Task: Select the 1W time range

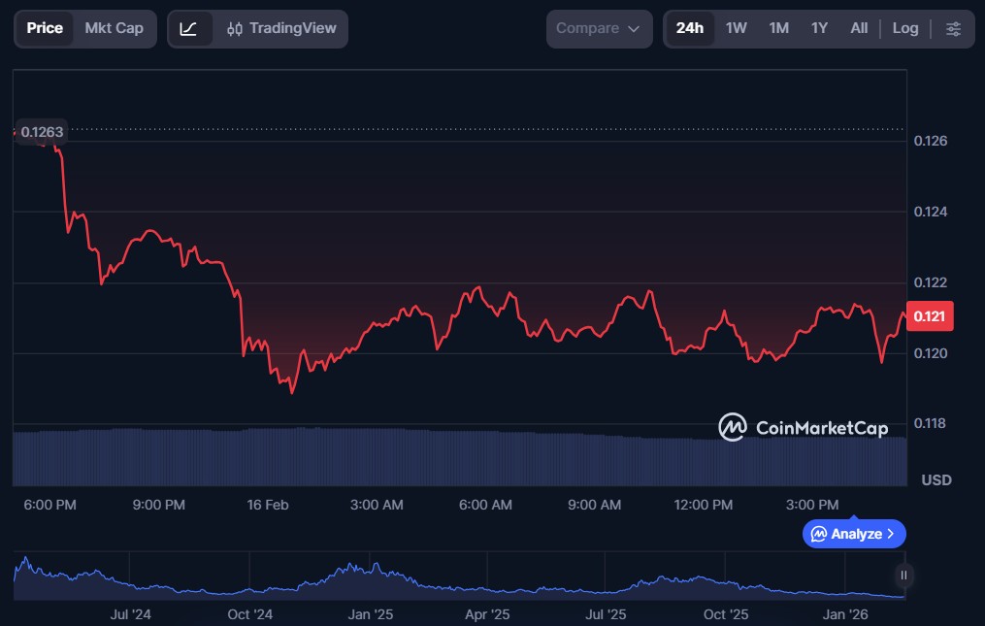Action: point(737,28)
